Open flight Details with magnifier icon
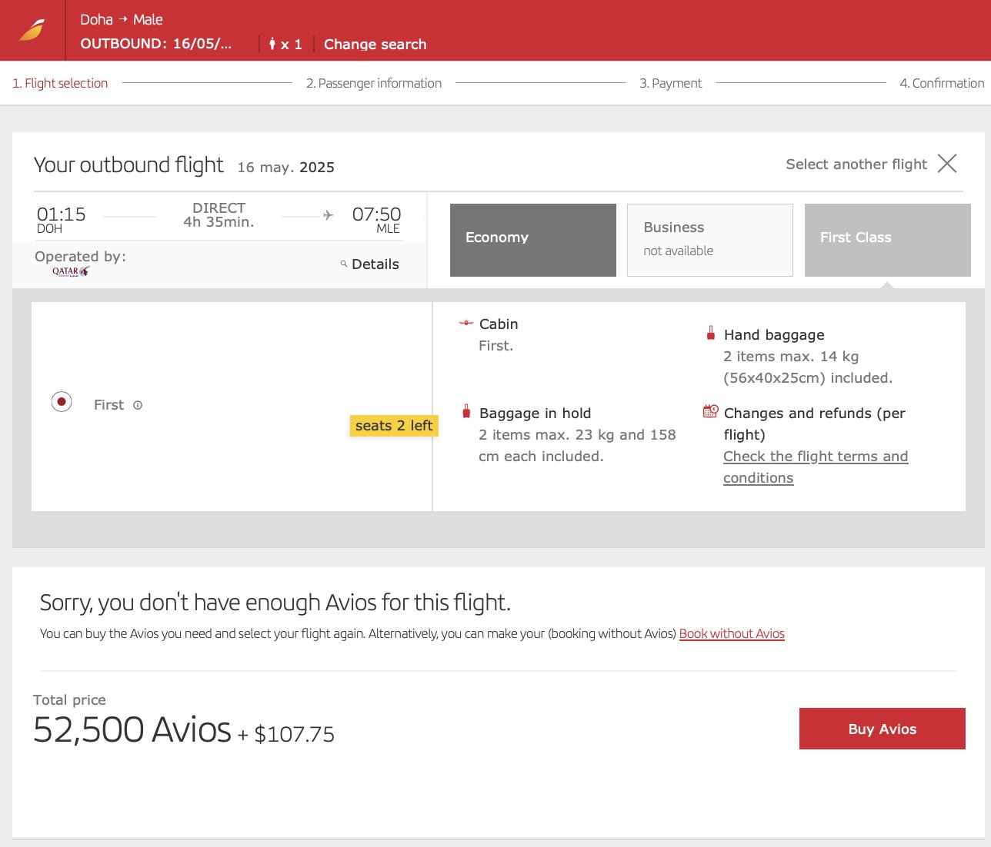The image size is (991, 847). [369, 264]
